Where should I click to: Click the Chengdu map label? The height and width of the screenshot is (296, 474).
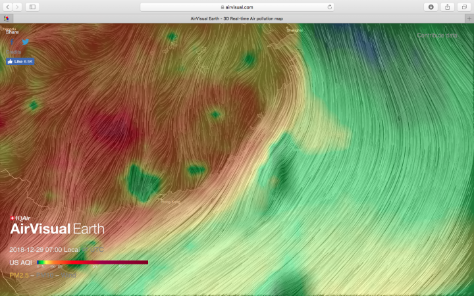point(8,29)
